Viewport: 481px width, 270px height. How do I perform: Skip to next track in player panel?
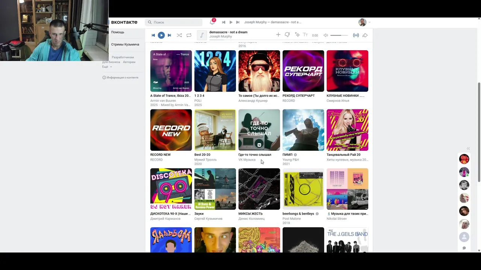click(x=169, y=35)
